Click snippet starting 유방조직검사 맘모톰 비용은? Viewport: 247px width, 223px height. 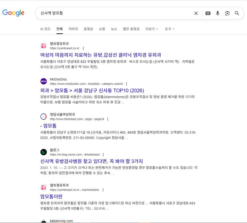coord(117,100)
